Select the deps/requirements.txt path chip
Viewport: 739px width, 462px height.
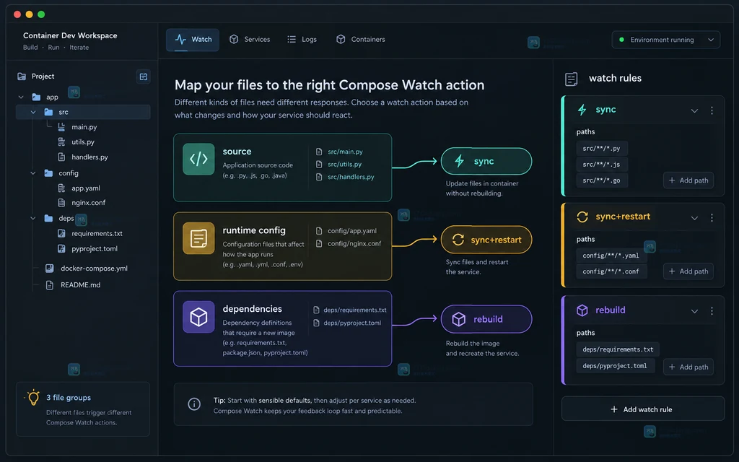tap(618, 349)
